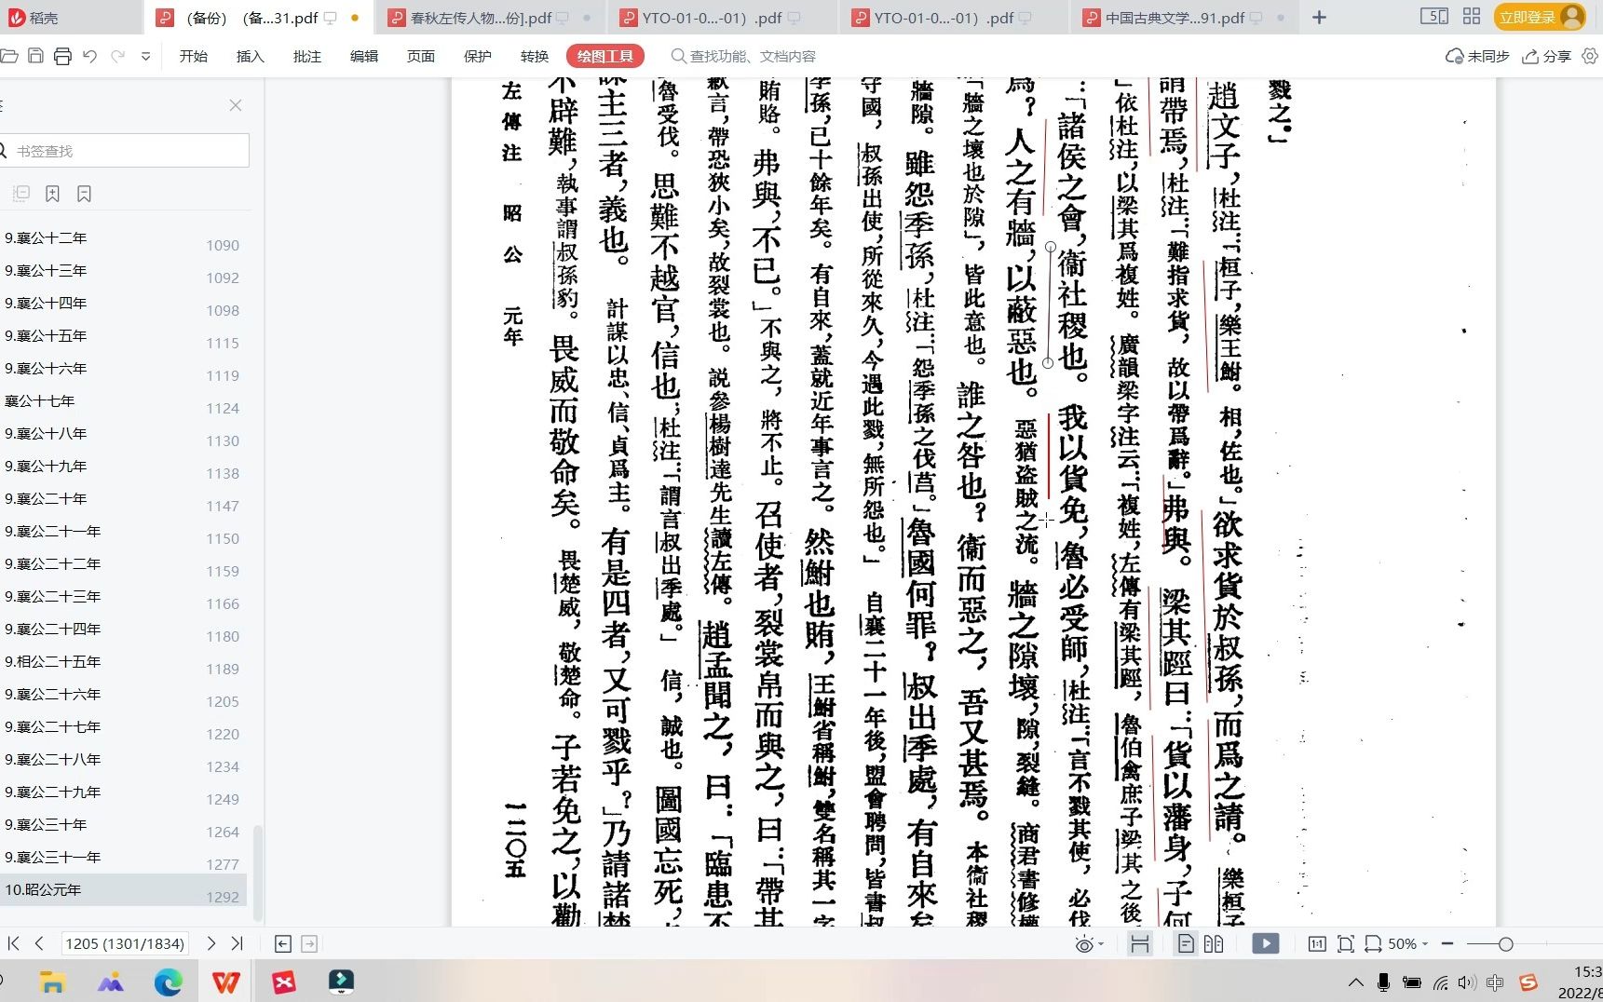
Task: Select single page layout
Action: [x=1186, y=944]
